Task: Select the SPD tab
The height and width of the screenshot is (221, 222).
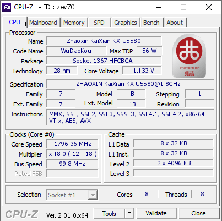Action: tap(99, 23)
